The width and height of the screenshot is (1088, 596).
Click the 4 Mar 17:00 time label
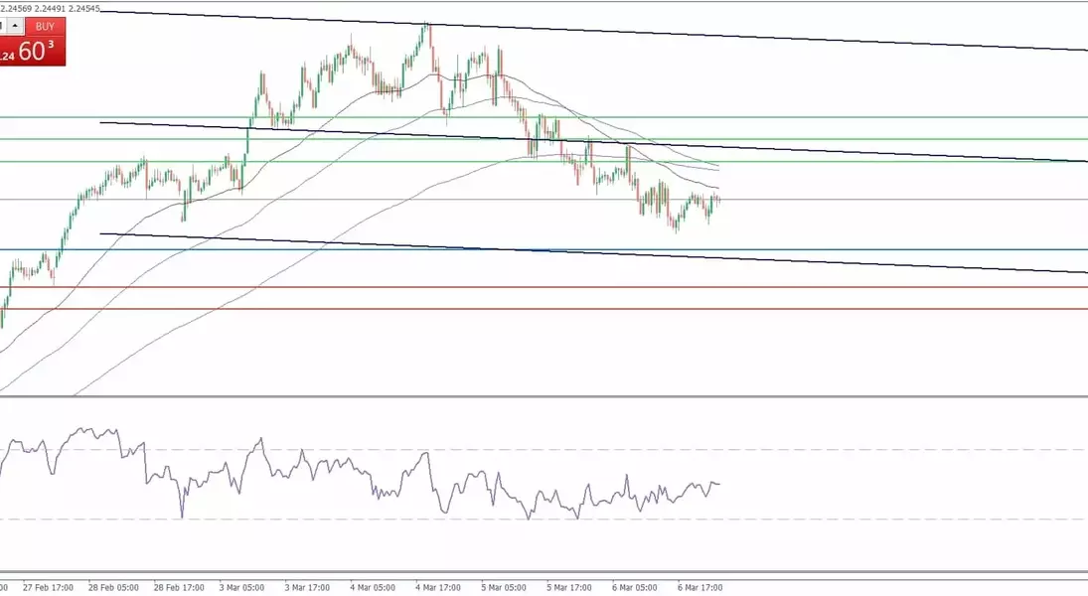tap(436, 587)
